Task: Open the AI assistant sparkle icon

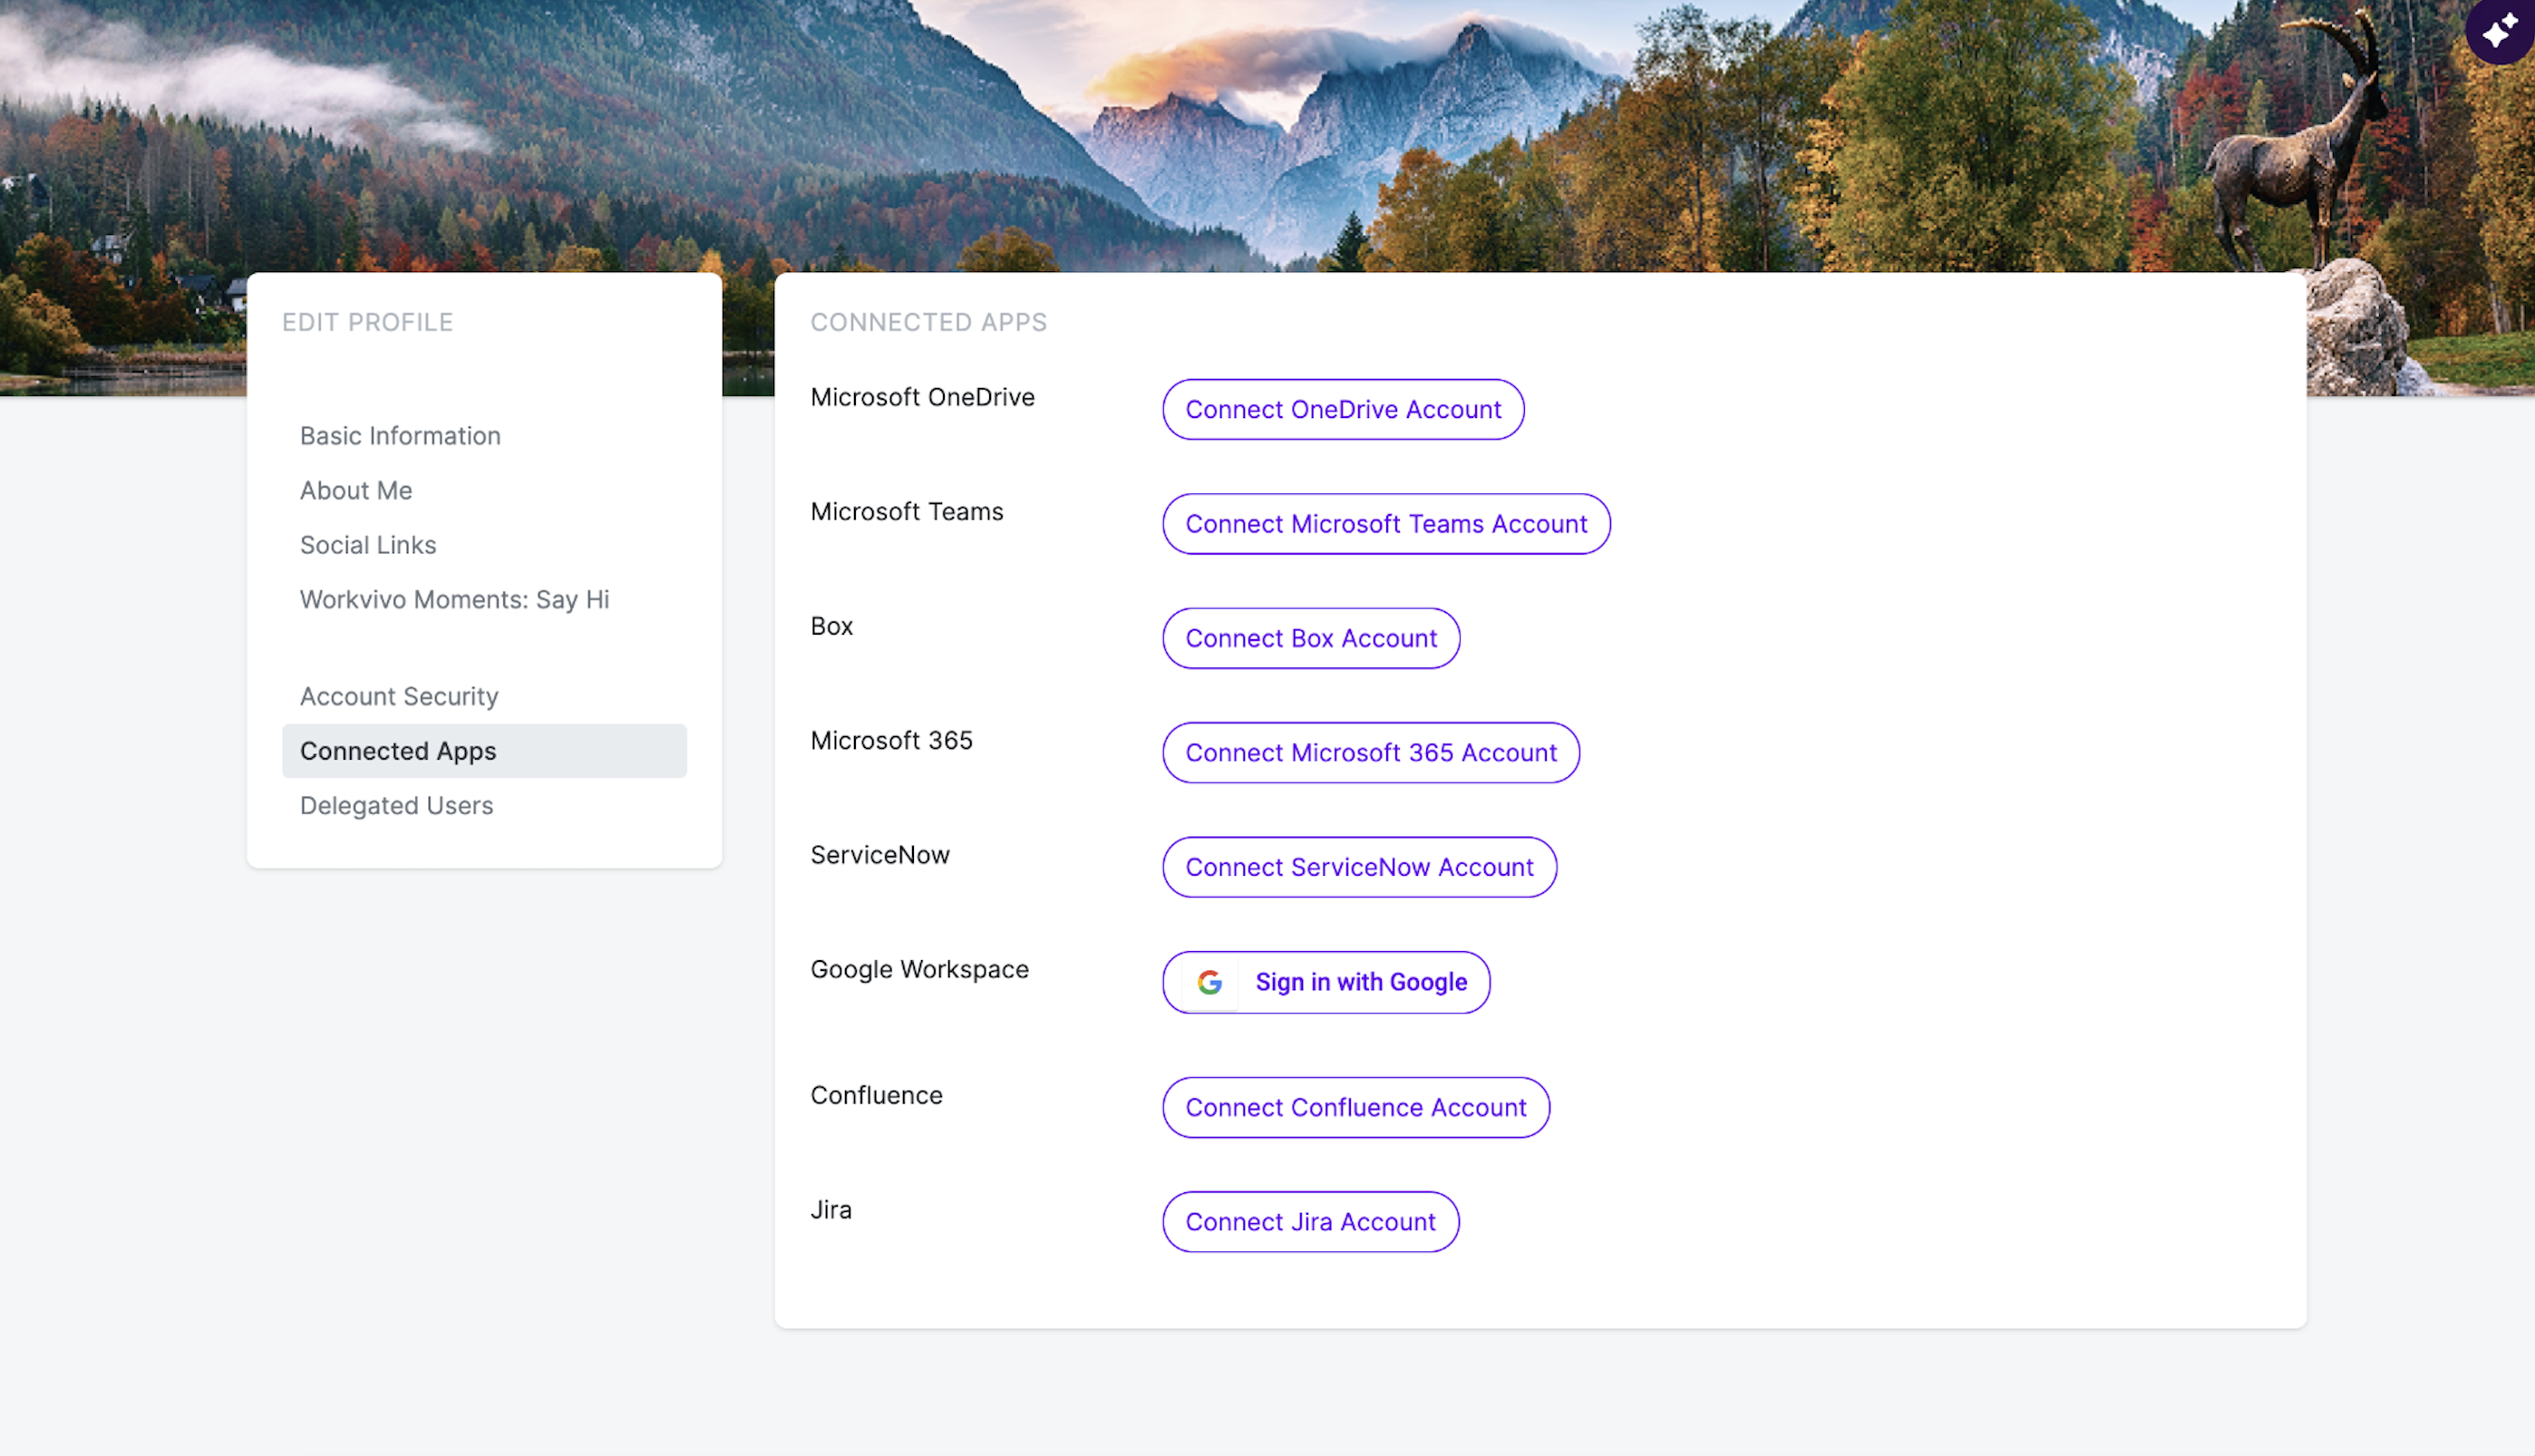Action: click(2500, 30)
